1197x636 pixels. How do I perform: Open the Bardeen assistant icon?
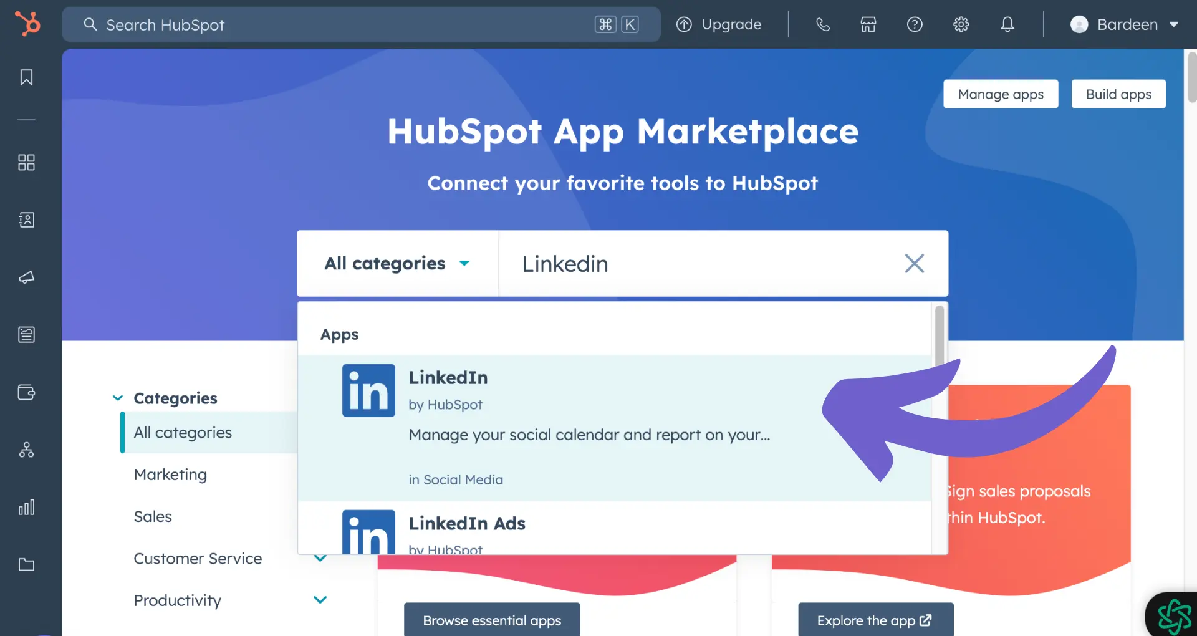[x=1173, y=615]
